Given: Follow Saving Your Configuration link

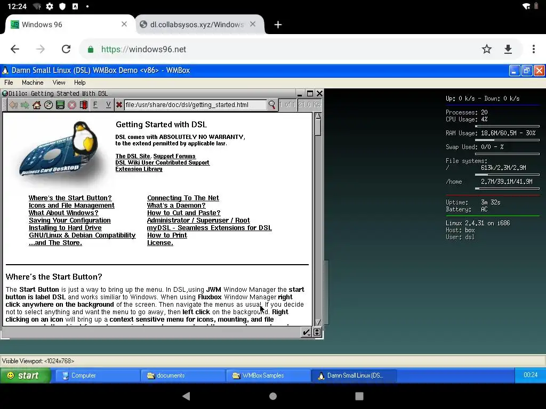Looking at the screenshot, I should tap(70, 220).
